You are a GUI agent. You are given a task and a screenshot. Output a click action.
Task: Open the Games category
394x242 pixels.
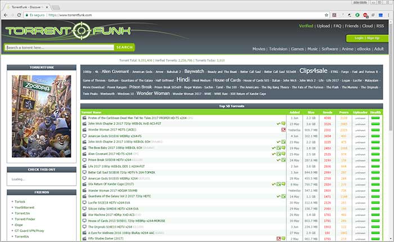[297, 49]
